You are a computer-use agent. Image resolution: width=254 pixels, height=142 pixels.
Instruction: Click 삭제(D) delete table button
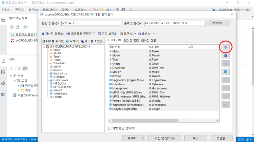coord(73,41)
